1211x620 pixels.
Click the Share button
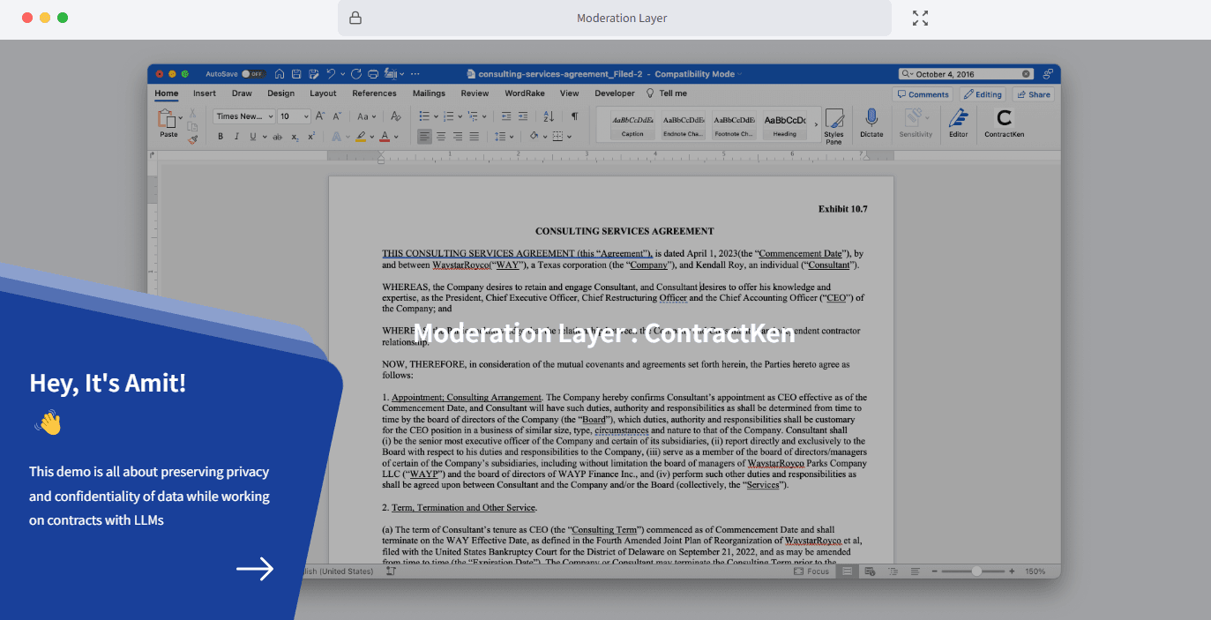[1033, 93]
